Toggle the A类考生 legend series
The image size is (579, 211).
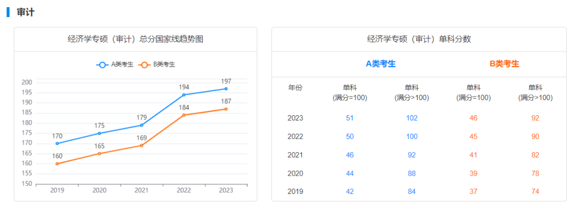click(115, 65)
